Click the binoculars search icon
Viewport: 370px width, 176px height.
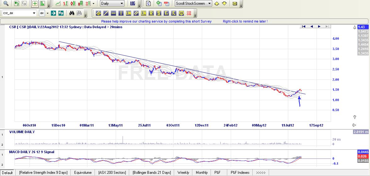(x=72, y=13)
